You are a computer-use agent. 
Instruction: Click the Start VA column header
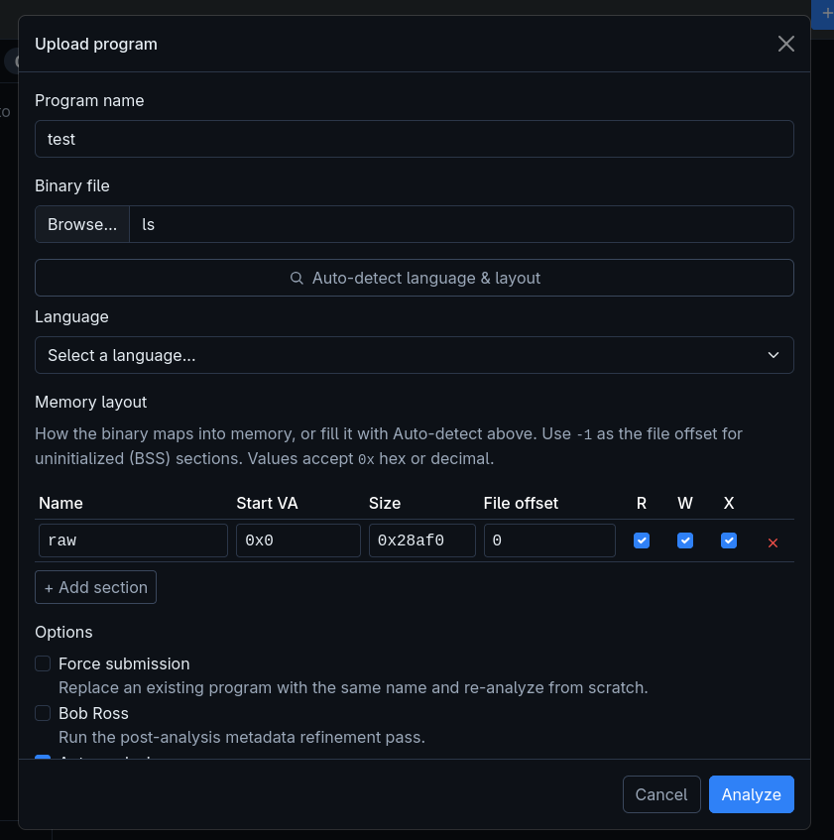coord(267,503)
